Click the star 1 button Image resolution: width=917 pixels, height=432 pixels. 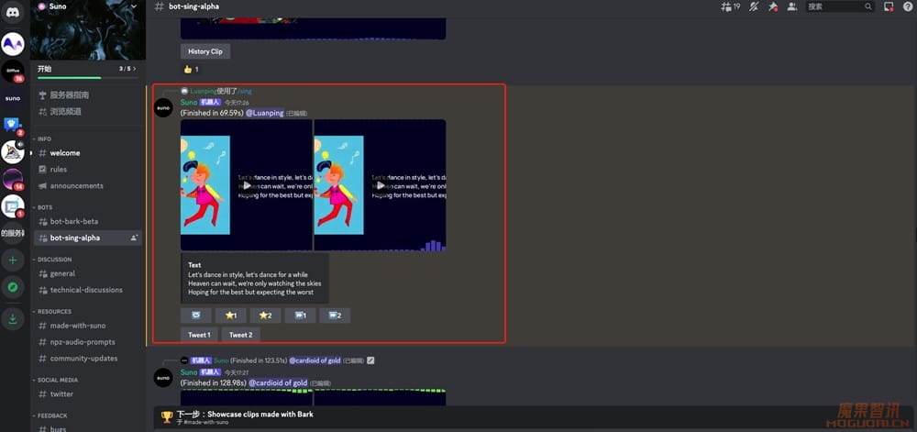click(230, 316)
